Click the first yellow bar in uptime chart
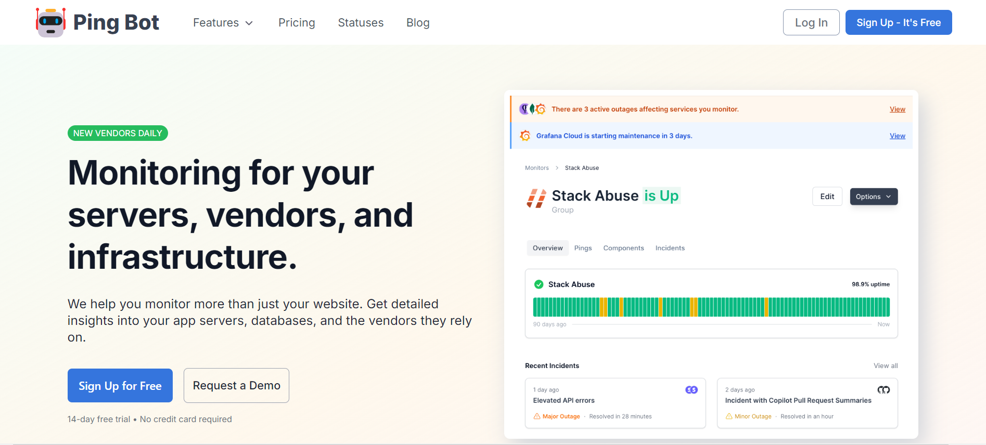986x445 pixels. [x=601, y=307]
